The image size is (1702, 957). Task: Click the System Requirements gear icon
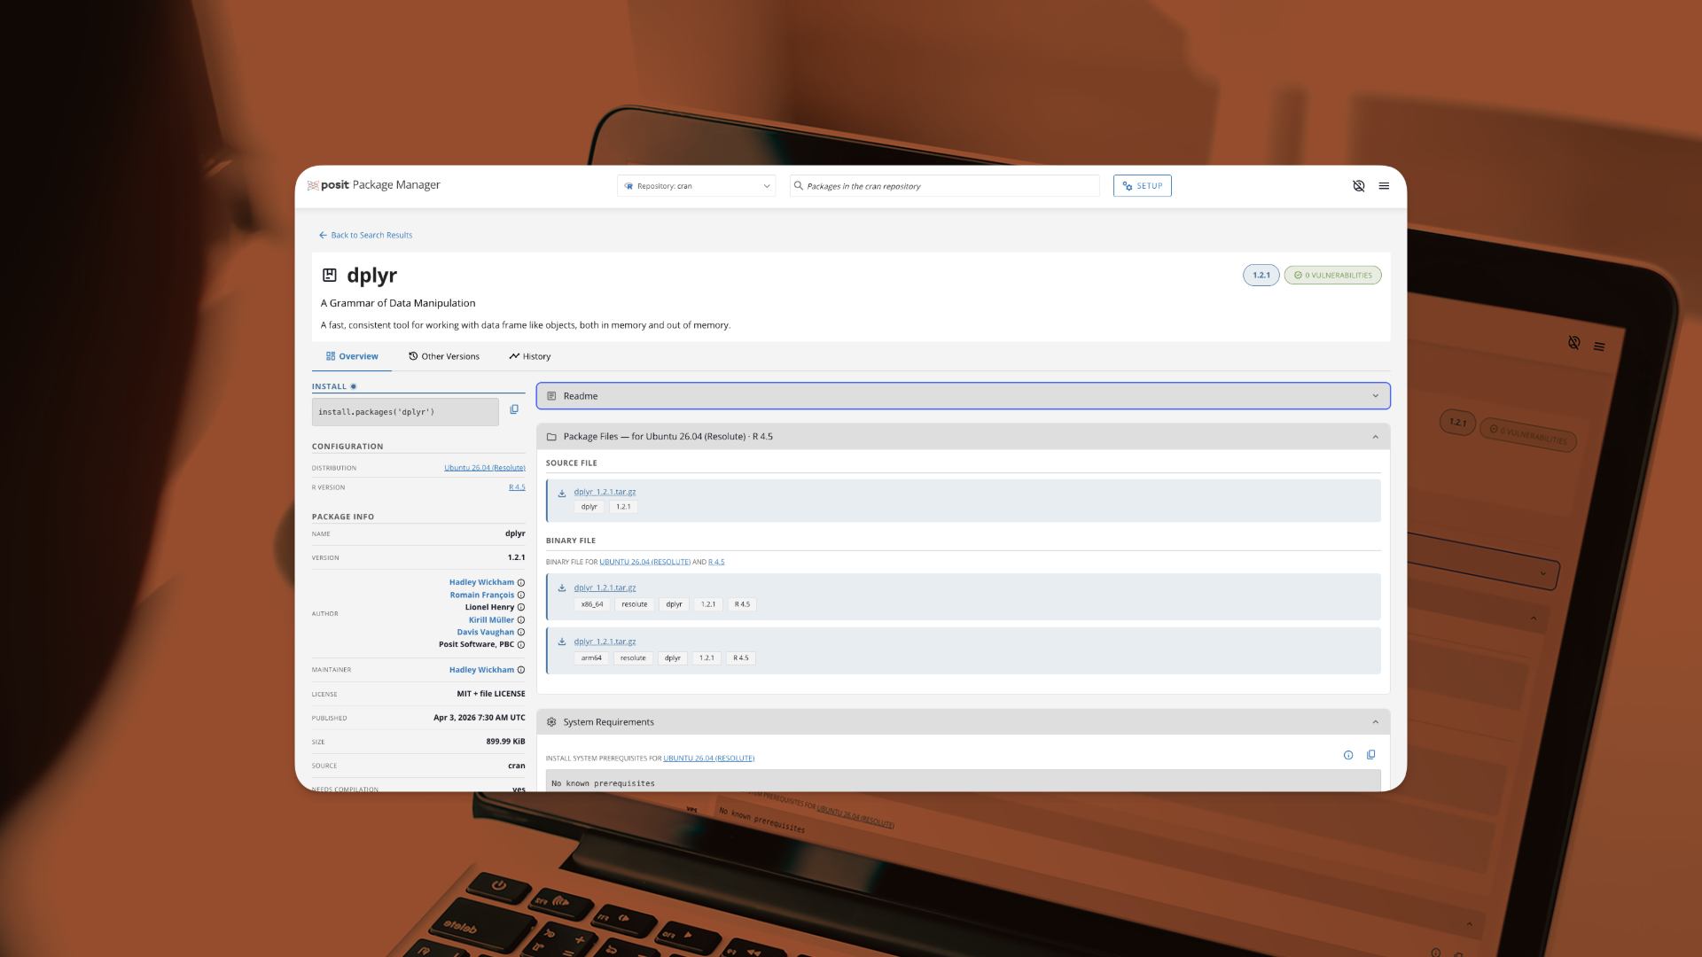click(x=551, y=722)
